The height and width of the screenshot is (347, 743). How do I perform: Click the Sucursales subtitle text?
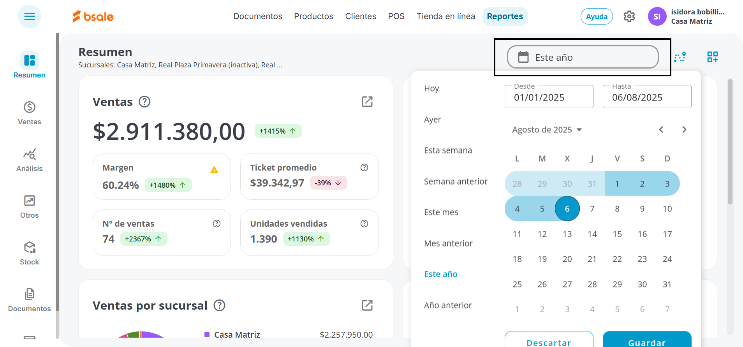pos(180,65)
